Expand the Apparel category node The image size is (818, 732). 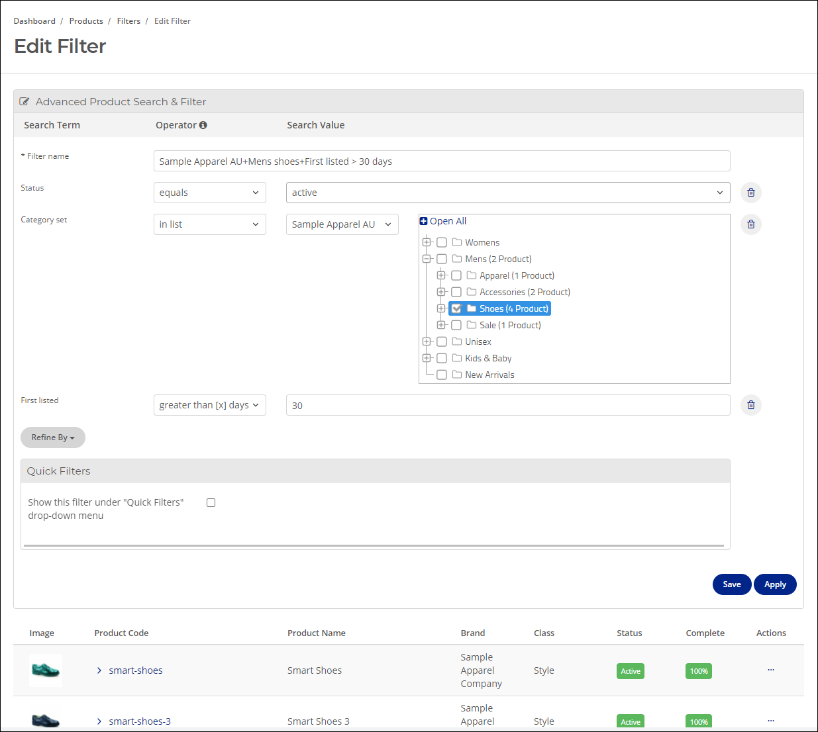point(441,275)
